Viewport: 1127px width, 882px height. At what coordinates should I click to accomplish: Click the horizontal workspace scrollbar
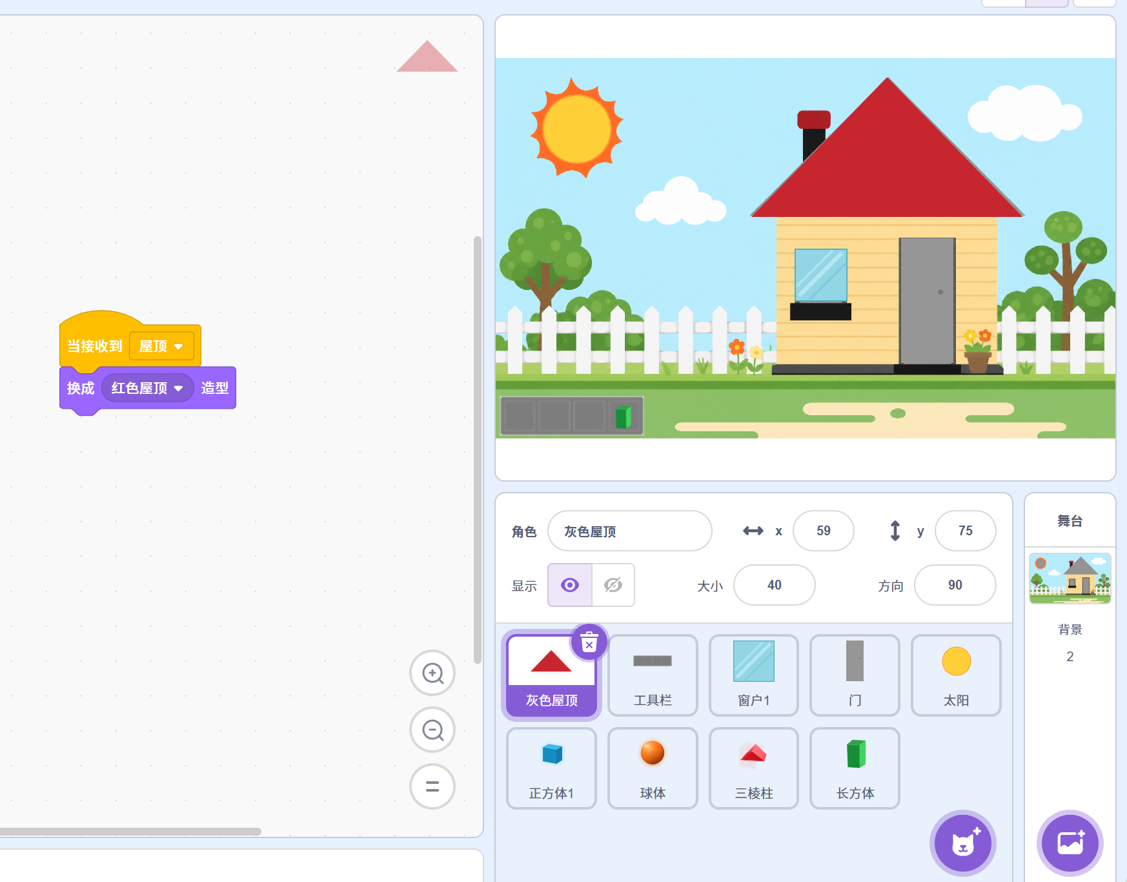(130, 832)
